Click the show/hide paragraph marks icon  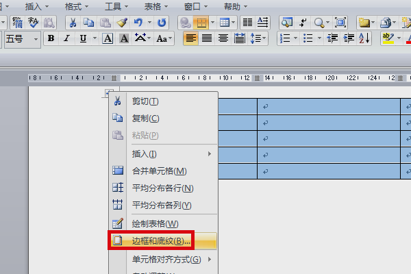tap(303, 23)
